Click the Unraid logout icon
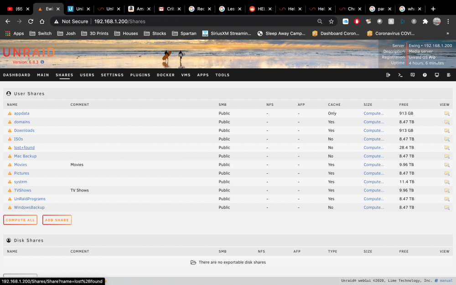456x285 pixels. 388,75
